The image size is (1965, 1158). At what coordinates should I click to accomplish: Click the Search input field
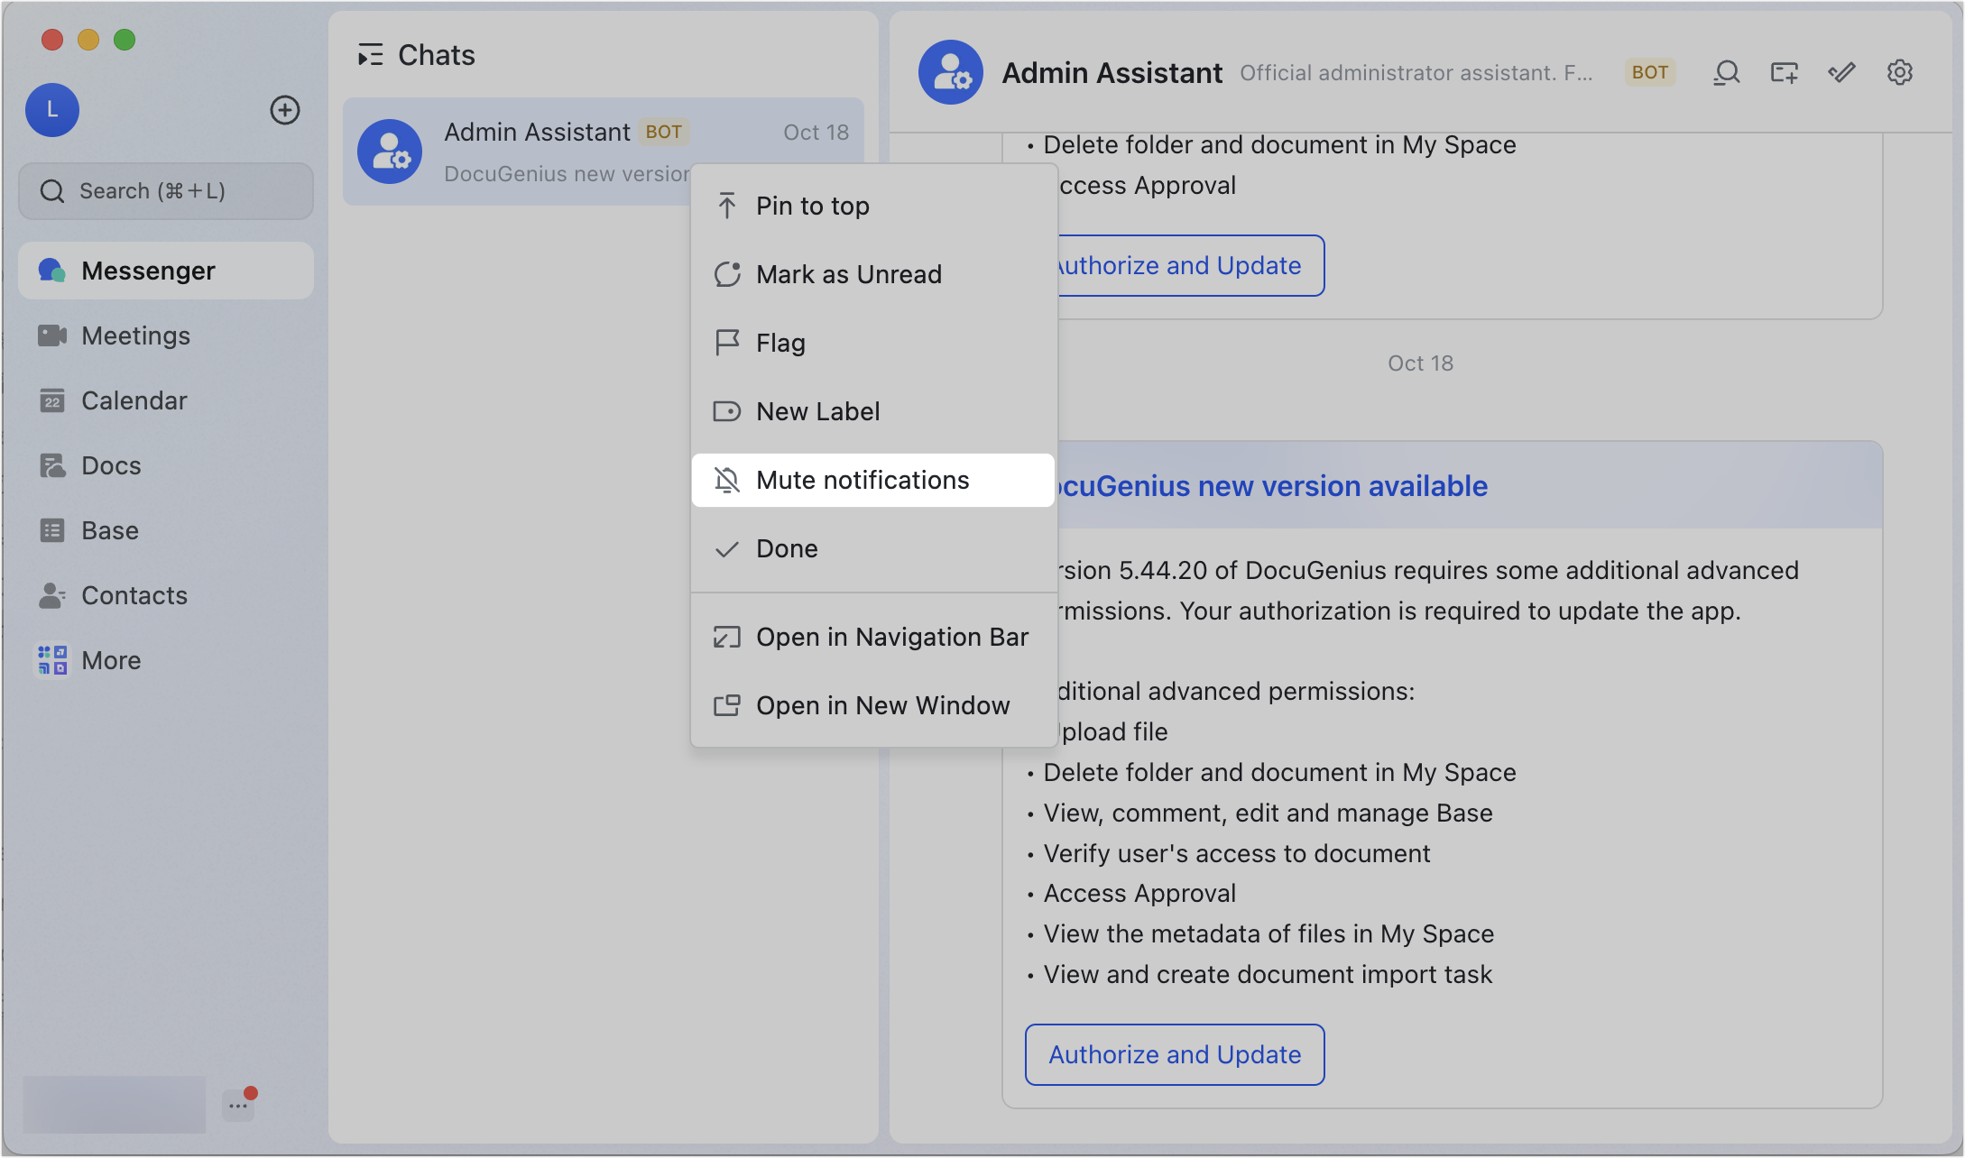167,191
